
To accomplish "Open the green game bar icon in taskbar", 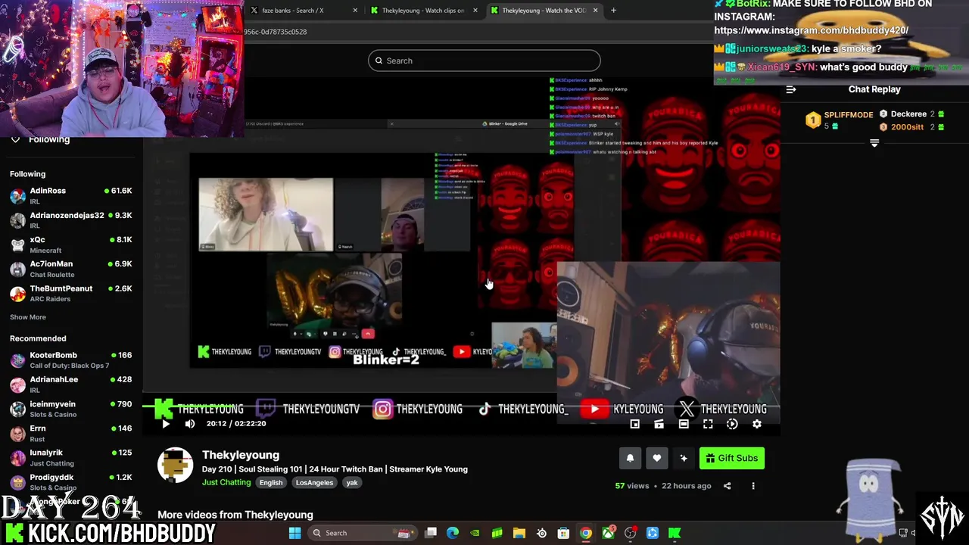I will pos(497,533).
